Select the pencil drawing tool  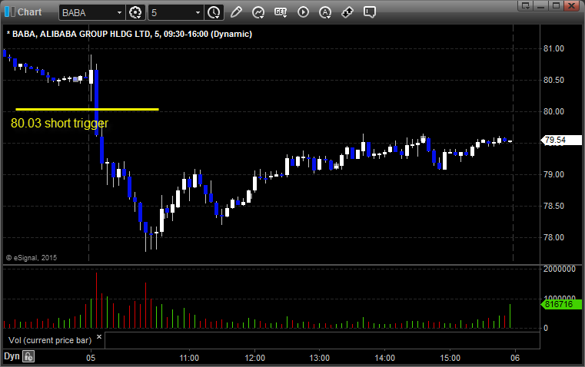pyautogui.click(x=236, y=12)
